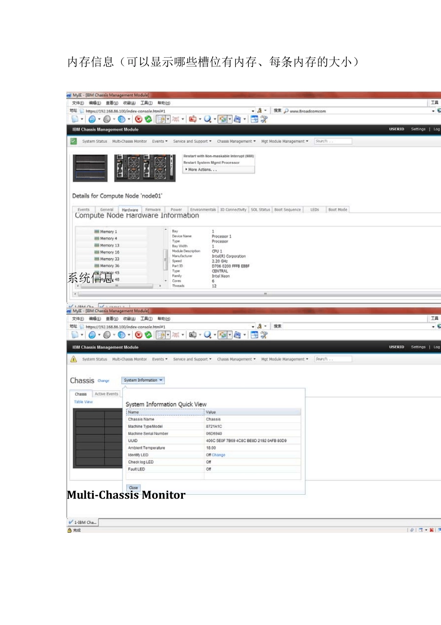Close the System Information Quick View
The height and width of the screenshot is (625, 441).
point(134,487)
